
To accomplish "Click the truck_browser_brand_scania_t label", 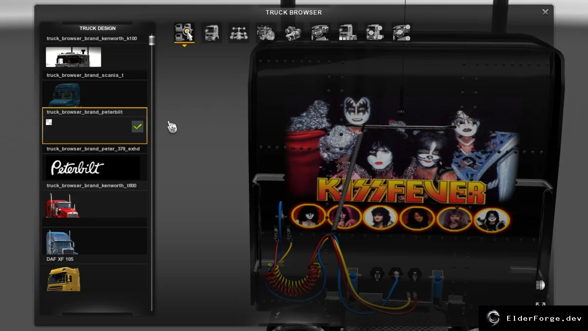I will [85, 75].
